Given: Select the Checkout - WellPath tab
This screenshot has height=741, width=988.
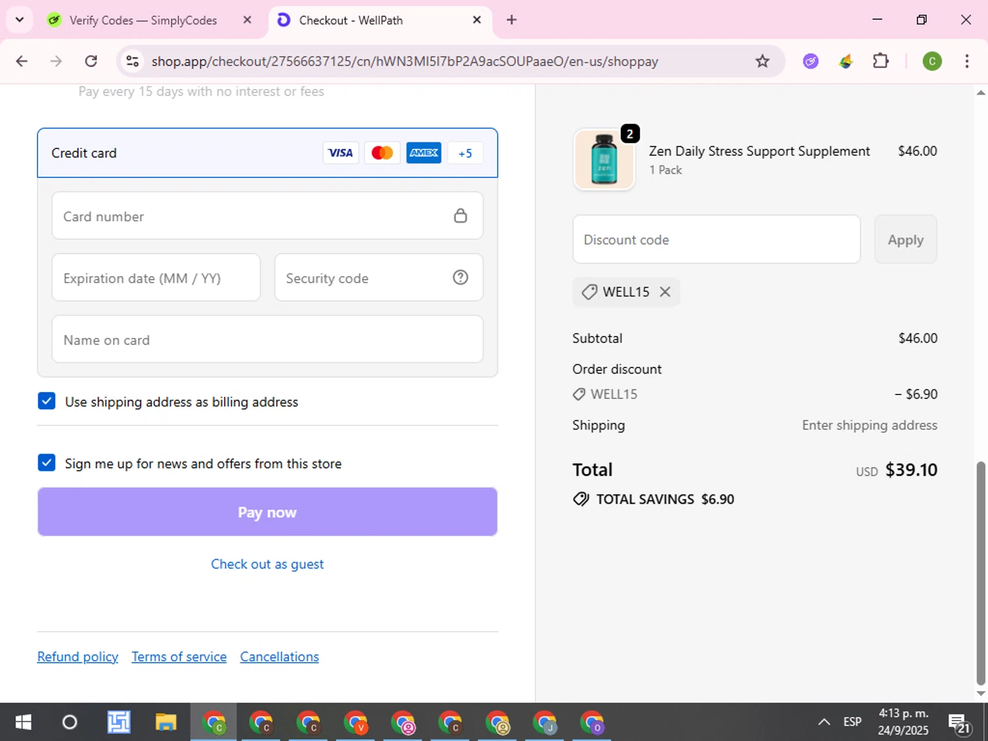Looking at the screenshot, I should coord(379,20).
